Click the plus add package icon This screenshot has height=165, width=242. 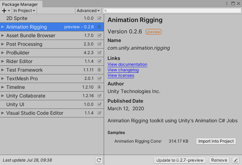click(4, 11)
